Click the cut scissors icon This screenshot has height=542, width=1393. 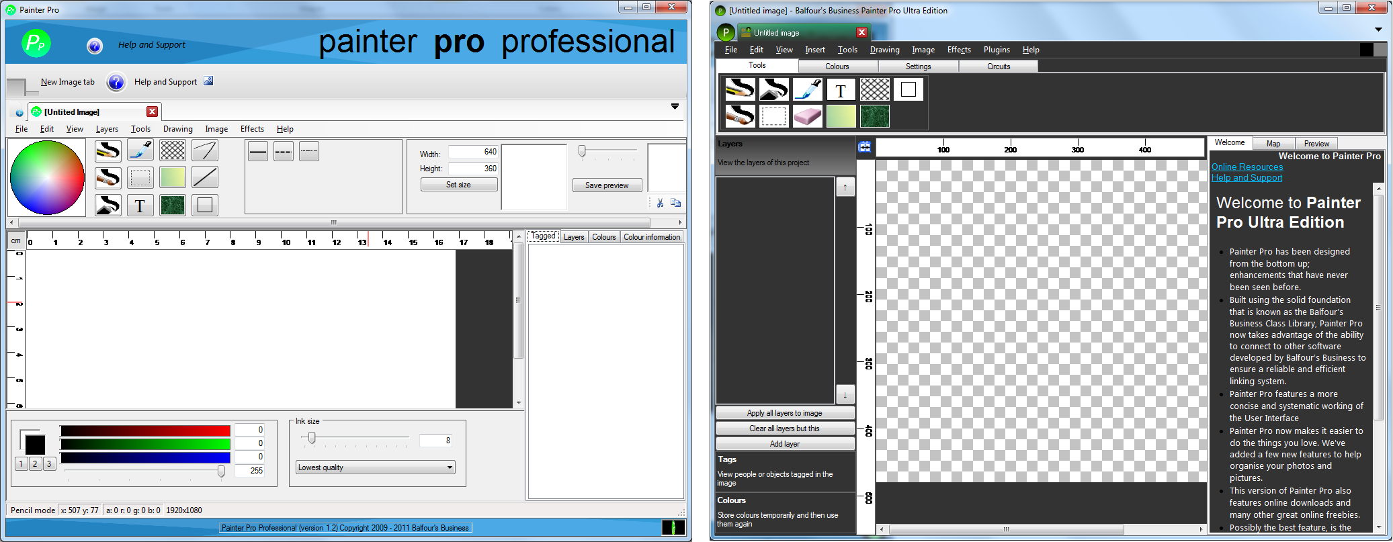(661, 203)
